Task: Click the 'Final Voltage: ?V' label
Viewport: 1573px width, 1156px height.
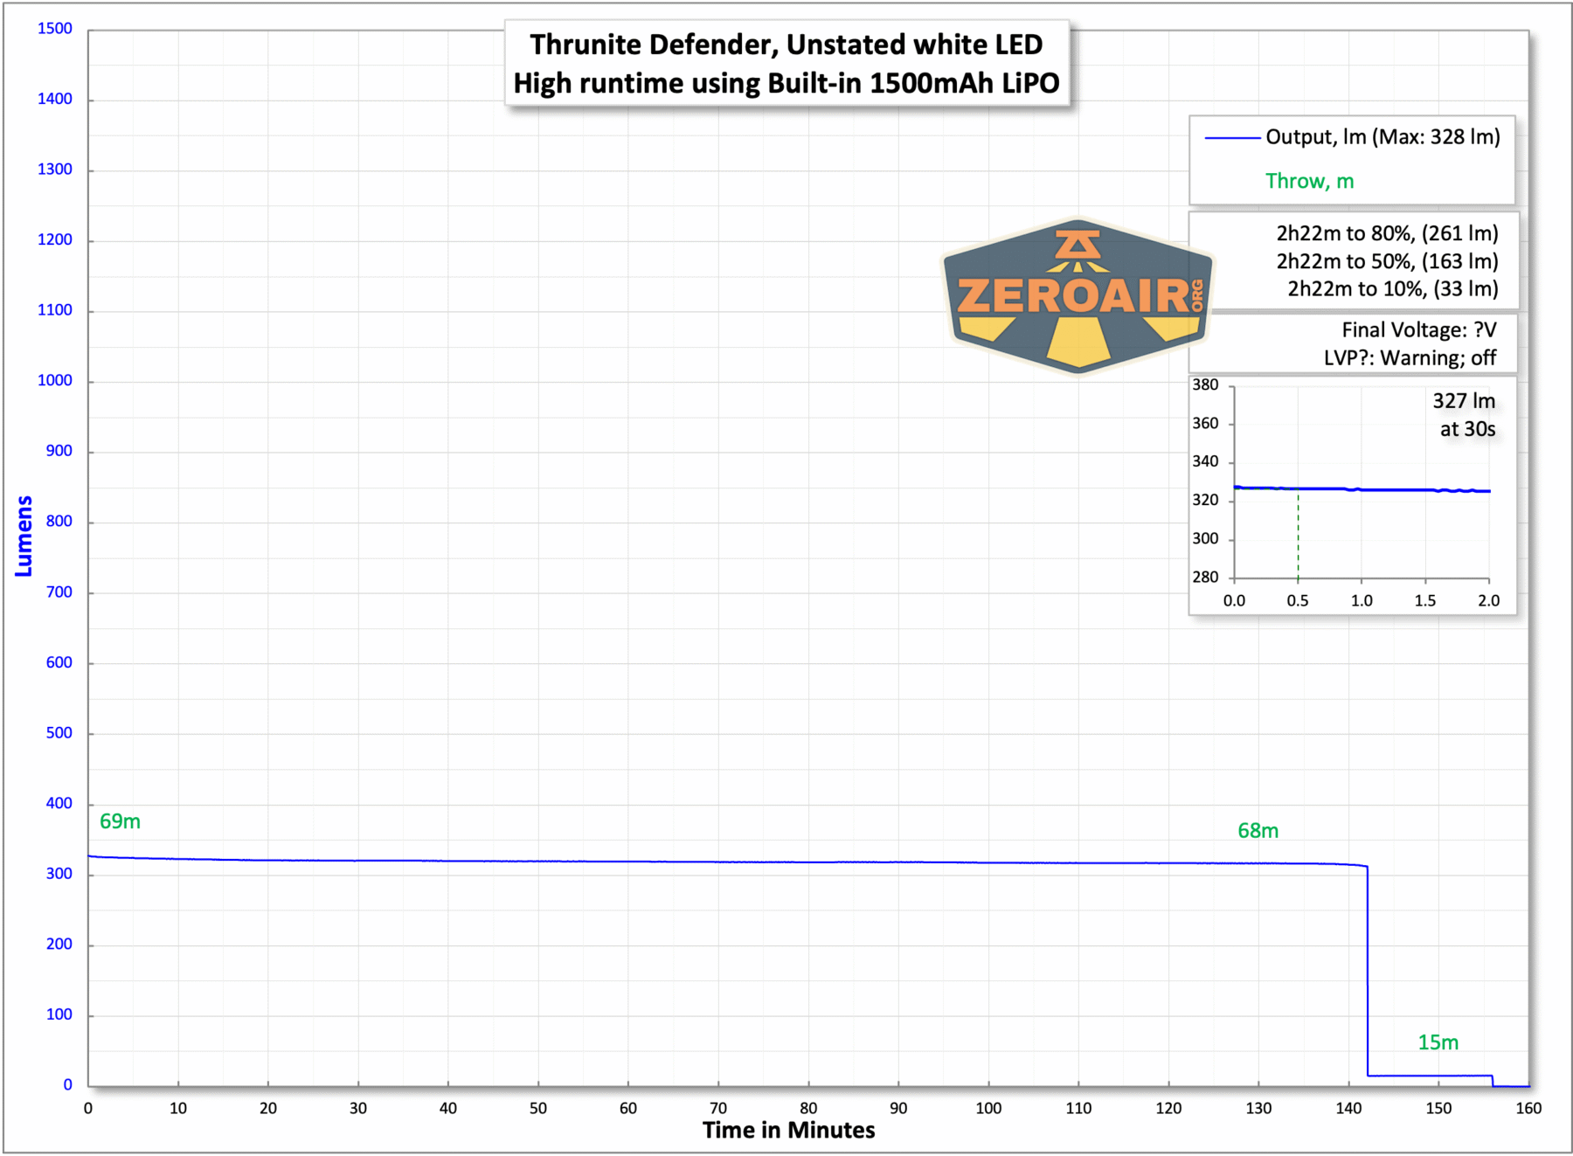Action: [x=1418, y=330]
